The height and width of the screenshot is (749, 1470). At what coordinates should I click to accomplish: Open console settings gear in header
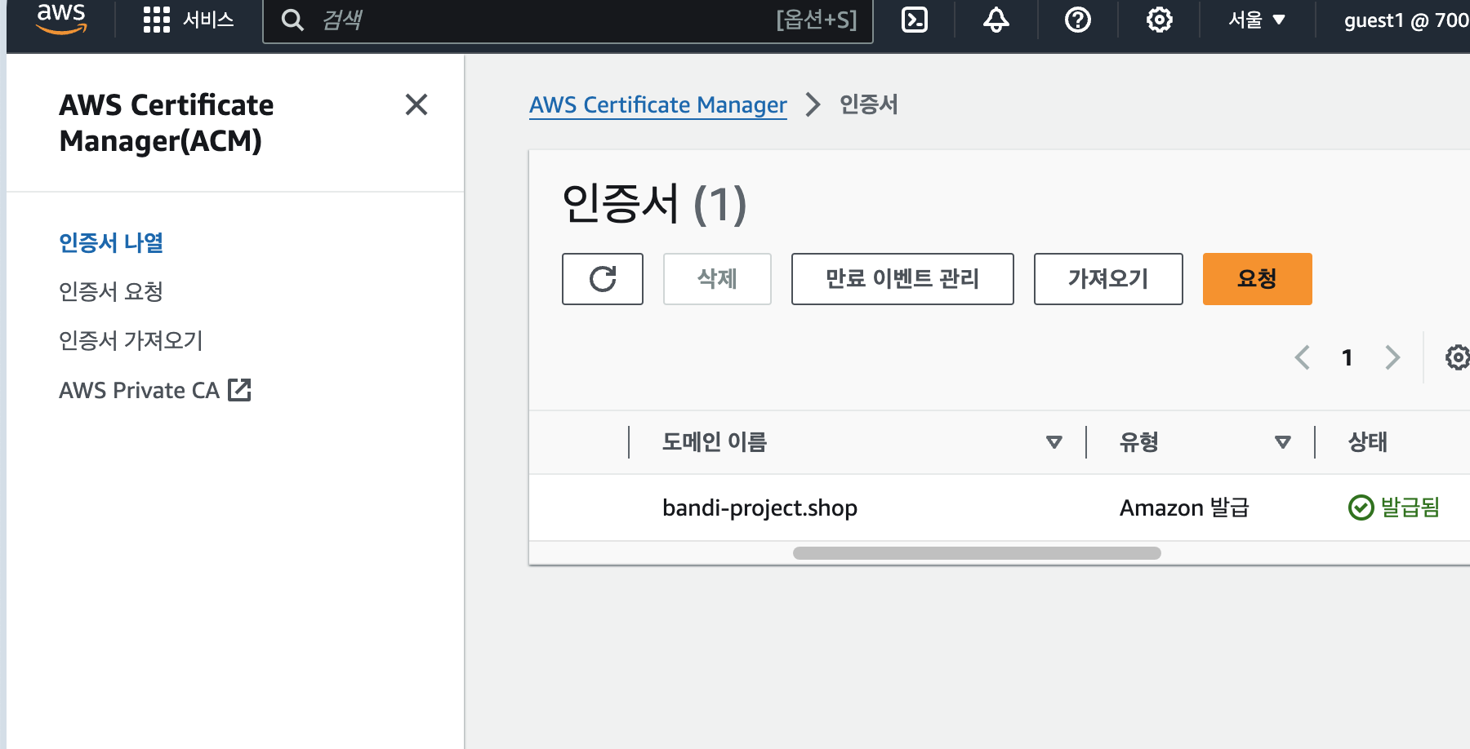1160,20
